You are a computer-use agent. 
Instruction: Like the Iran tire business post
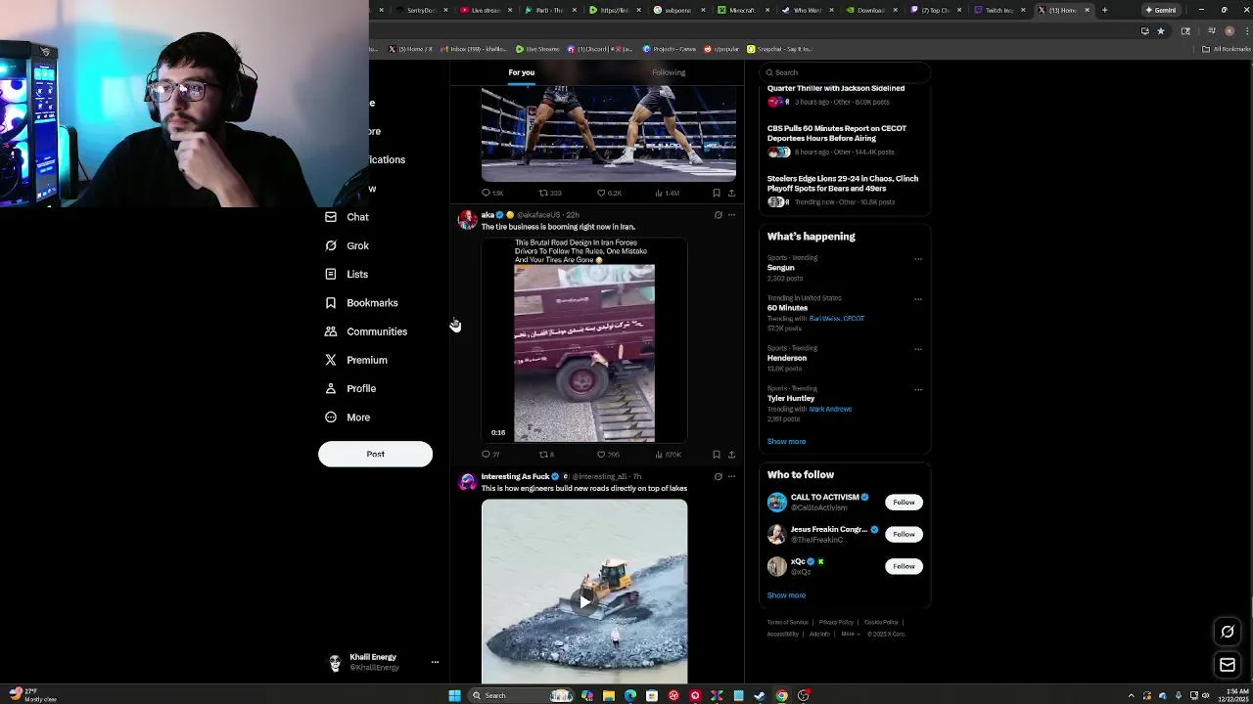coord(608,455)
